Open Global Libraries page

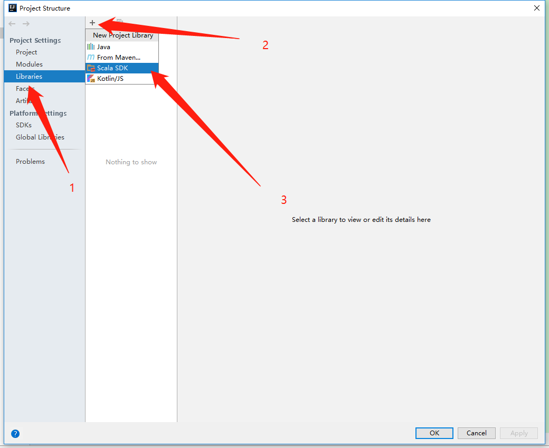click(x=40, y=137)
